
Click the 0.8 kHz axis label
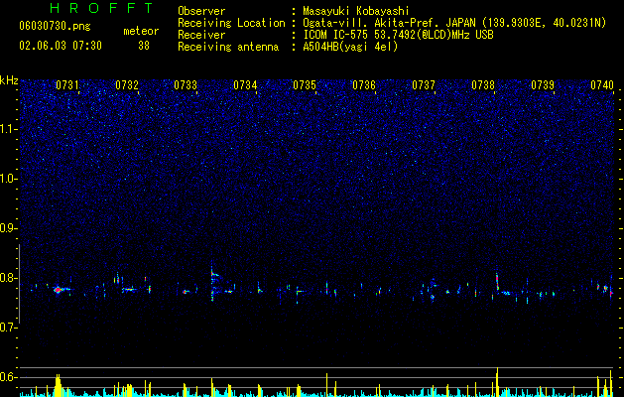[x=9, y=278]
